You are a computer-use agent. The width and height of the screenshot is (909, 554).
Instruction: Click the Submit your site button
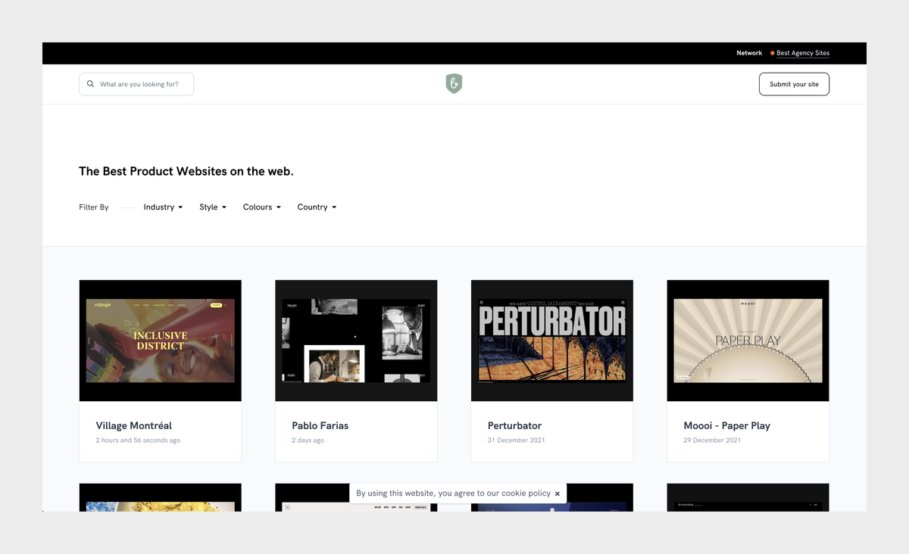794,83
